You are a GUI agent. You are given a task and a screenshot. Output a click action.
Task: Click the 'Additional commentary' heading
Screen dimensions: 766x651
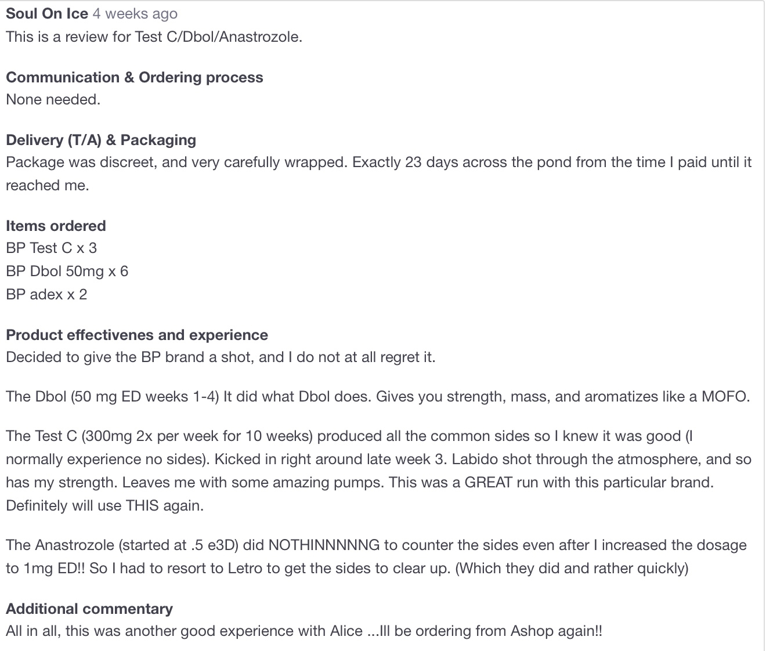[89, 609]
